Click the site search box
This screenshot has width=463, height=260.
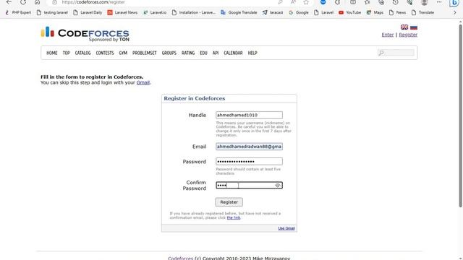point(396,53)
